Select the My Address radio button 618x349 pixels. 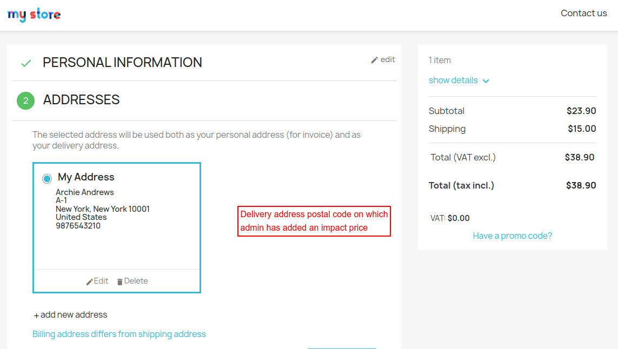click(x=47, y=178)
